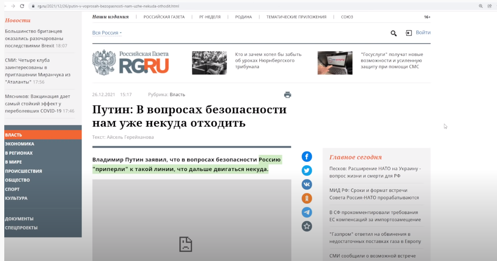Open Газпром gas supply accusations headline
The image size is (497, 261).
(x=375, y=237)
